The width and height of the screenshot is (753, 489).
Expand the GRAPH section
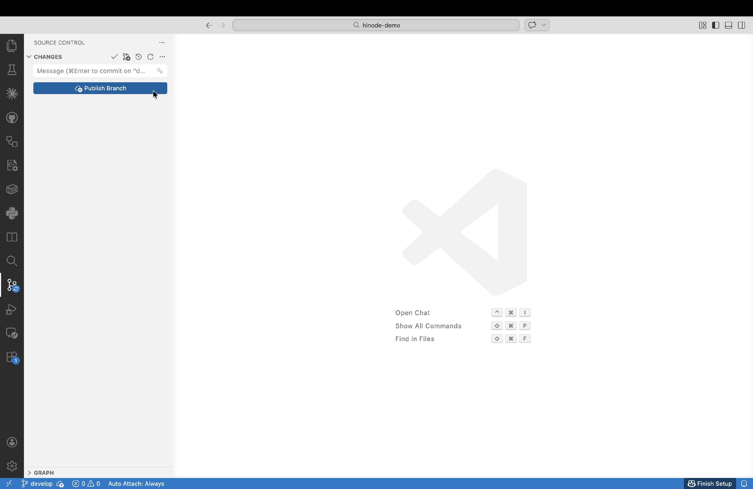29,473
